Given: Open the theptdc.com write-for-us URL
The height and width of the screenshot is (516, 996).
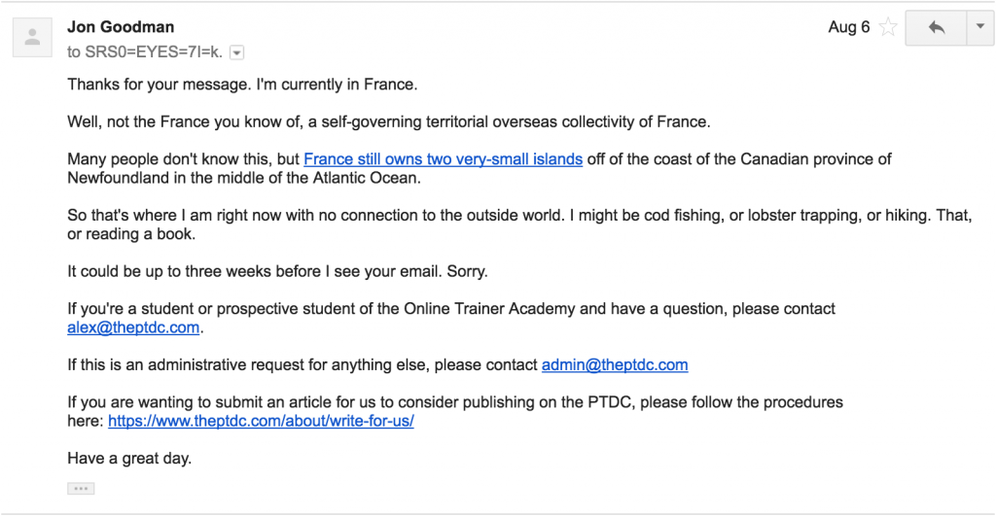Looking at the screenshot, I should 261,421.
